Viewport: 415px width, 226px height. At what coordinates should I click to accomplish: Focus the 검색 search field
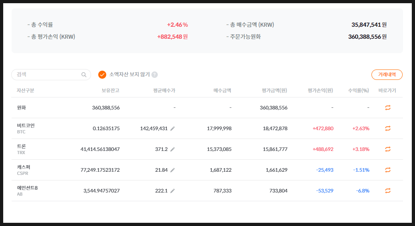(x=51, y=75)
